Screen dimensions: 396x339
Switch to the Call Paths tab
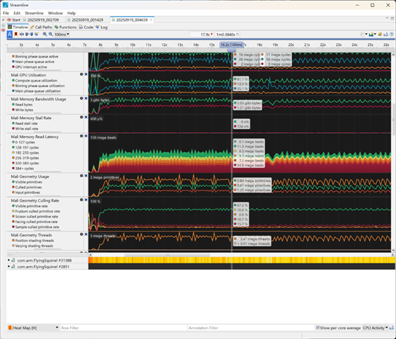pos(41,27)
